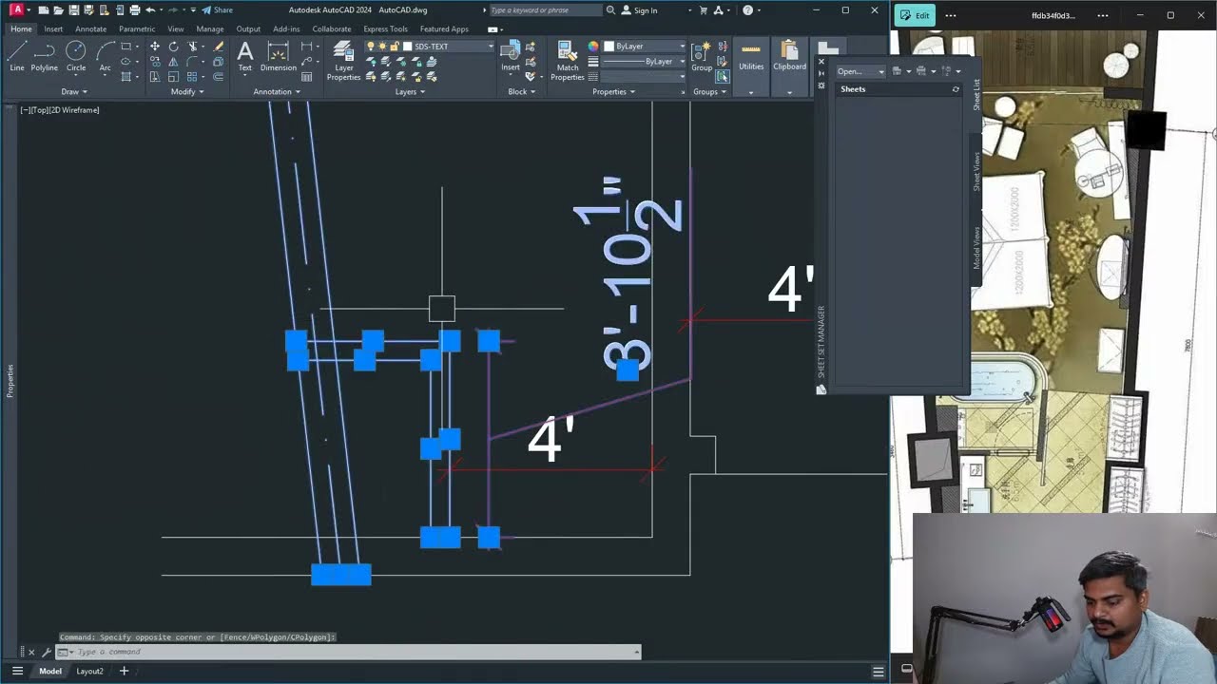Click Edit button in image viewer window

tap(915, 15)
